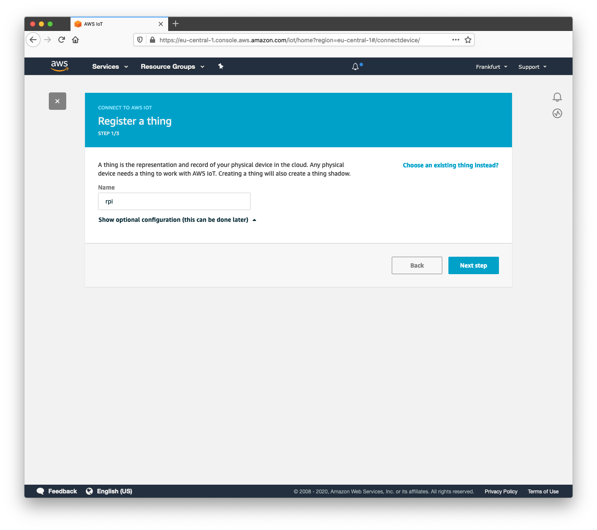597x530 pixels.
Task: Click the AWS home logo
Action: click(59, 66)
